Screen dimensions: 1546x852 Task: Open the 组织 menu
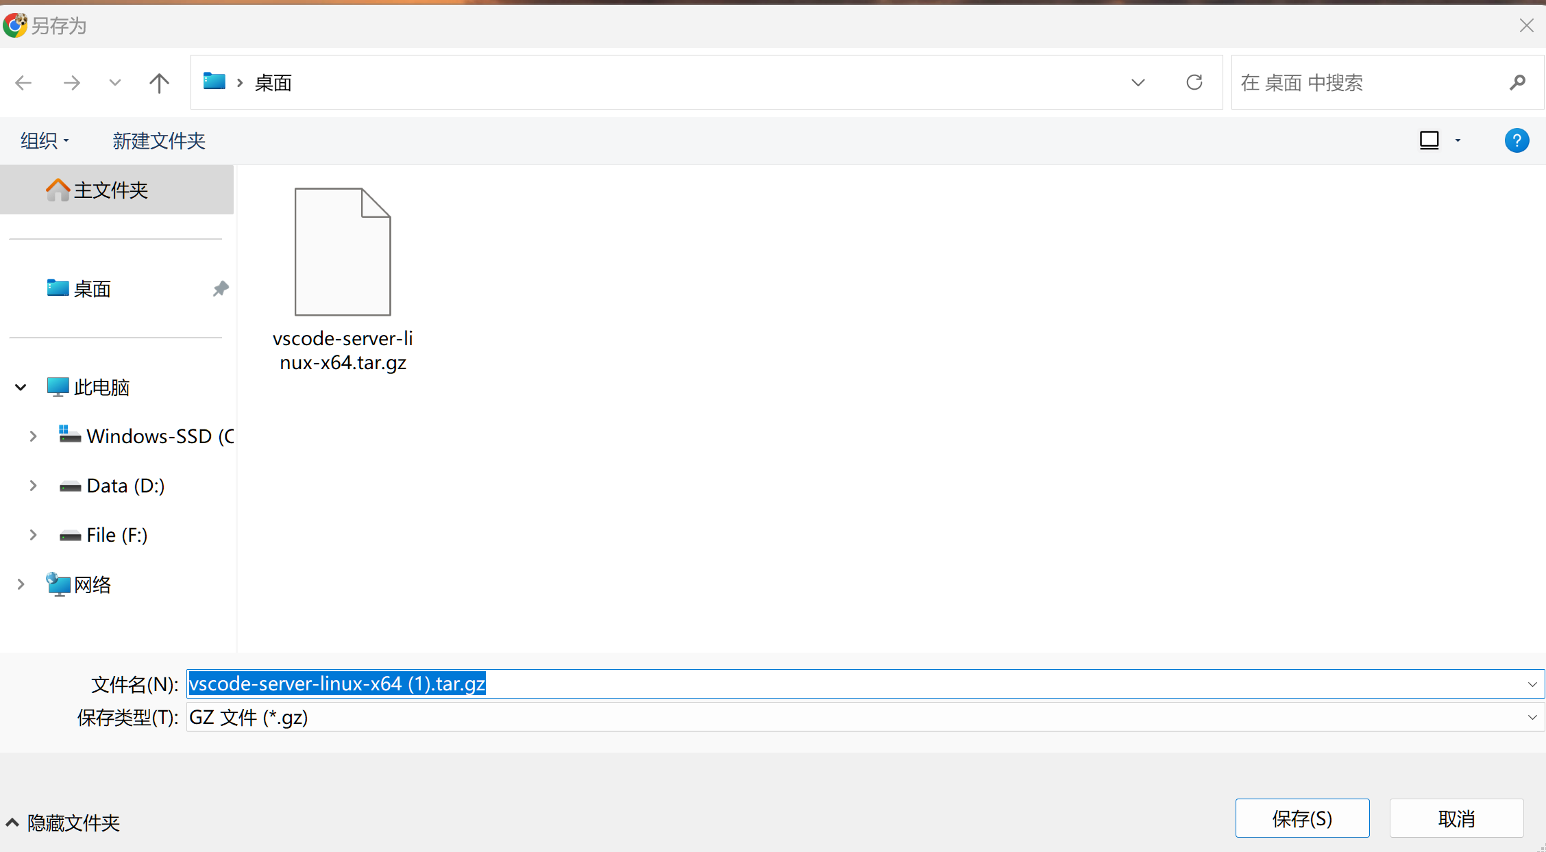point(45,140)
